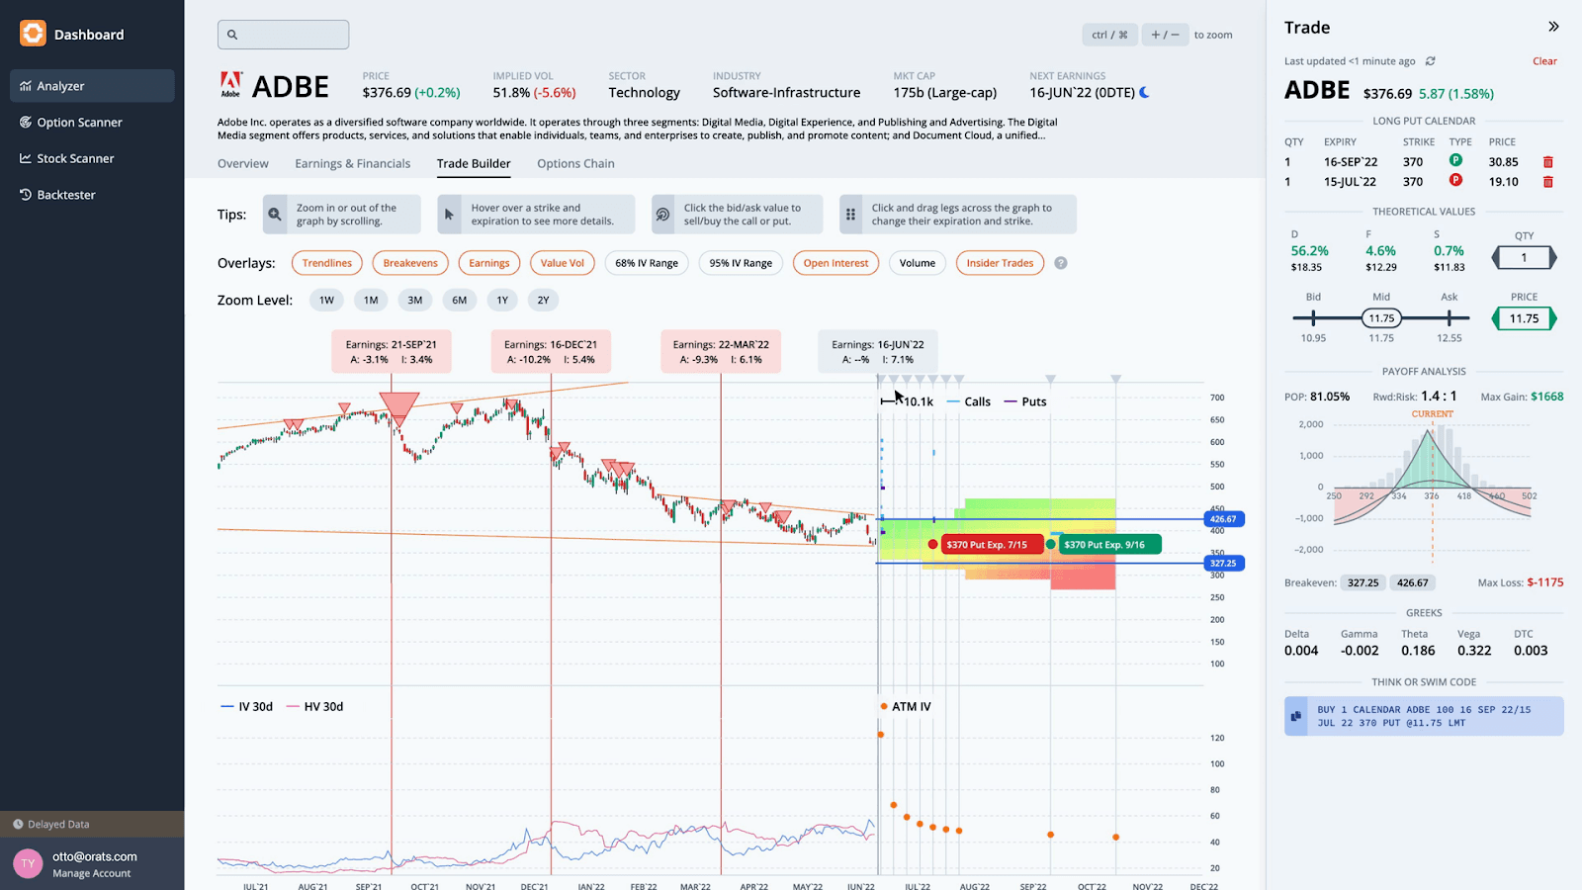
Task: Toggle the Earnings overlay
Action: (489, 263)
